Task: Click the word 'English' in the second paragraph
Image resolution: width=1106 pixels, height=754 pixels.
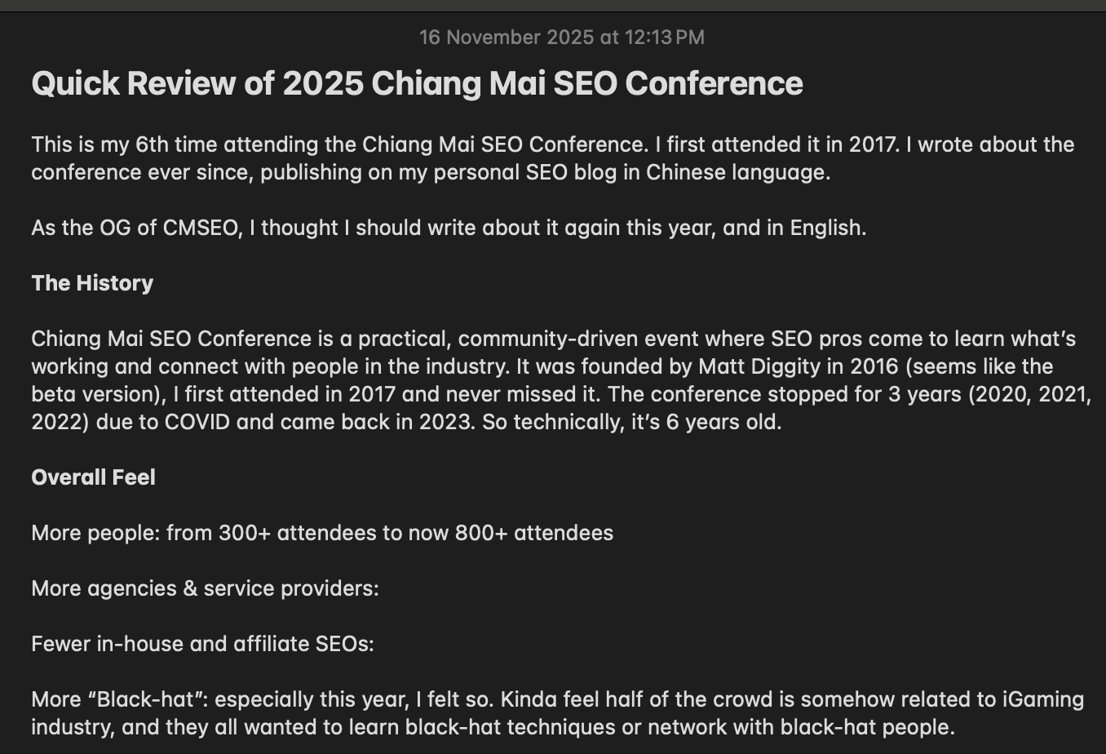Action: click(825, 228)
